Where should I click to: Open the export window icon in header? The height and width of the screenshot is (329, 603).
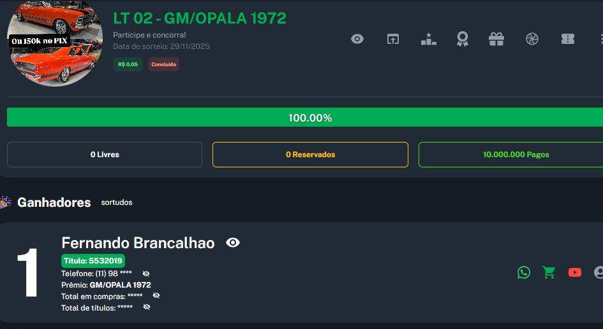(x=392, y=39)
